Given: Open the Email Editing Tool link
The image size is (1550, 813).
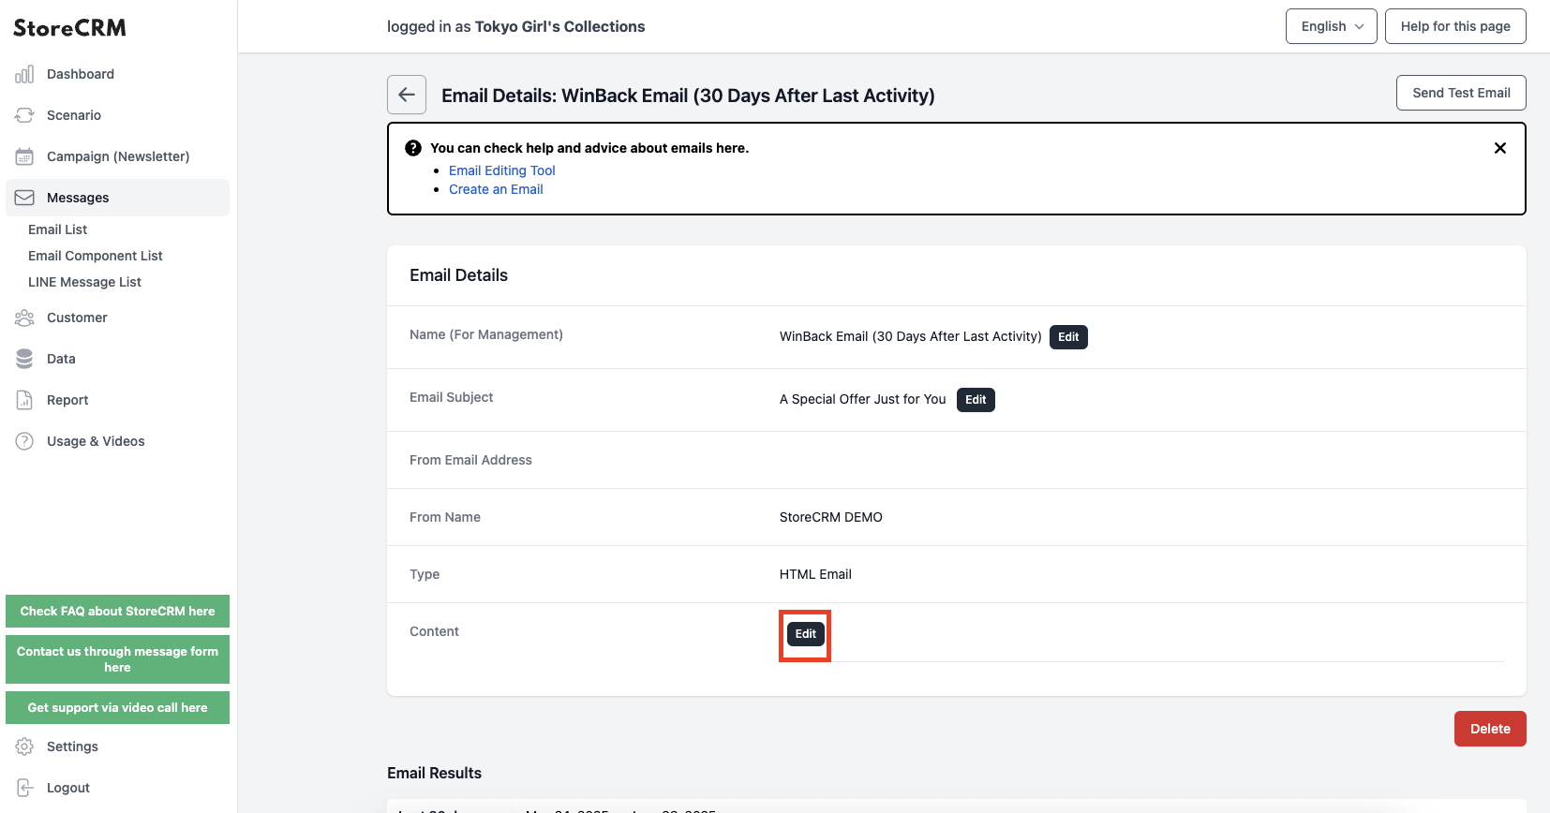Looking at the screenshot, I should point(502,170).
